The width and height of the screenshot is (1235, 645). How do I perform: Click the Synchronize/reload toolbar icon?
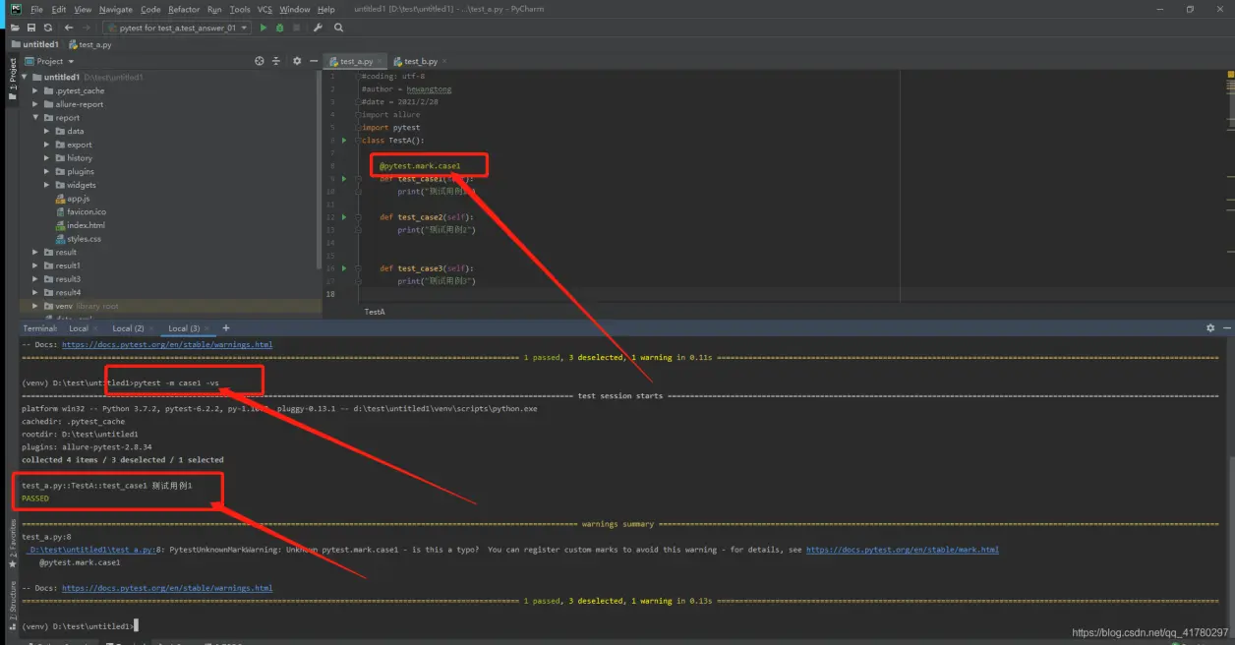click(x=47, y=28)
